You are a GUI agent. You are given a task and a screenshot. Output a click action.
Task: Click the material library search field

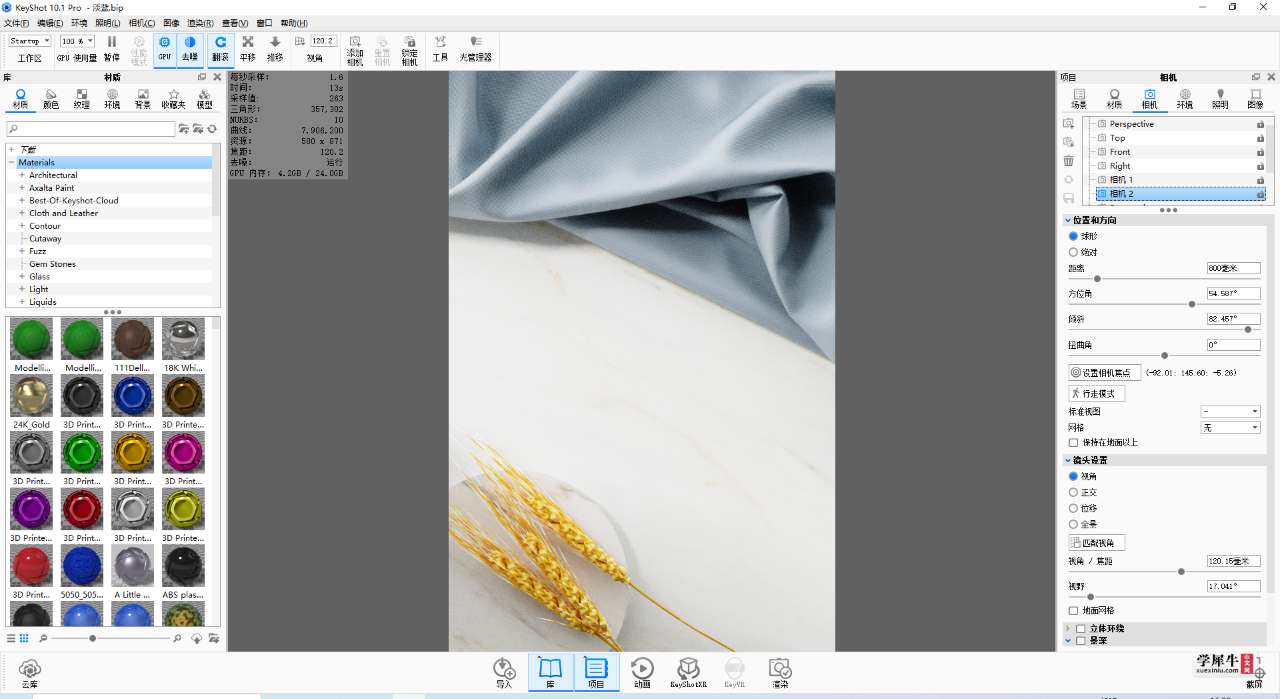pos(91,129)
